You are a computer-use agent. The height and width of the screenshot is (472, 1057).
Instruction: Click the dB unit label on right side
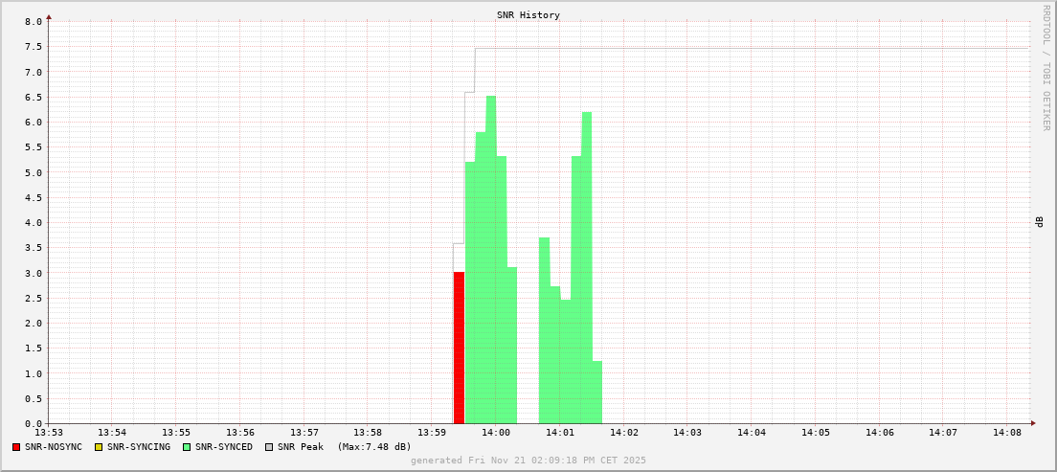point(1038,222)
